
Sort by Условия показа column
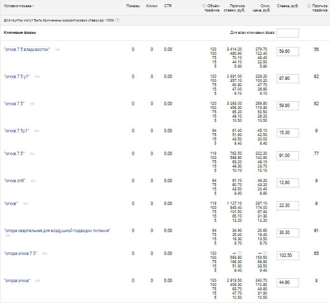(x=19, y=6)
